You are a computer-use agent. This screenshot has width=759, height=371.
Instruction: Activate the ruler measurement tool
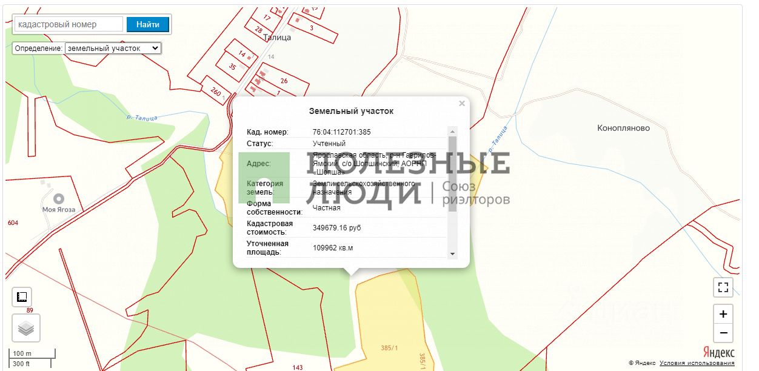click(x=22, y=297)
